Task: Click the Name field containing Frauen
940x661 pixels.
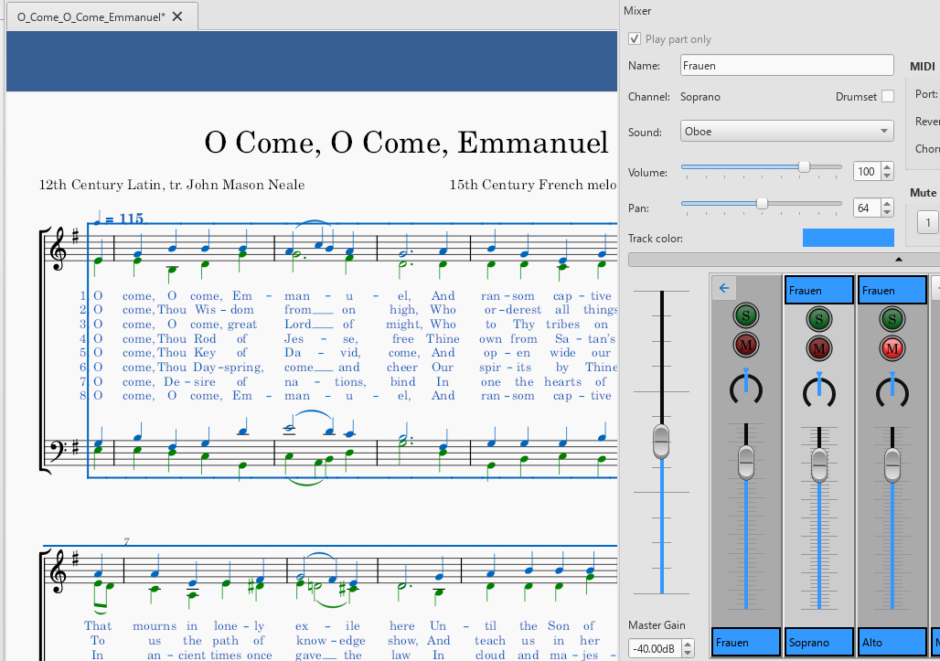Action: (x=786, y=66)
